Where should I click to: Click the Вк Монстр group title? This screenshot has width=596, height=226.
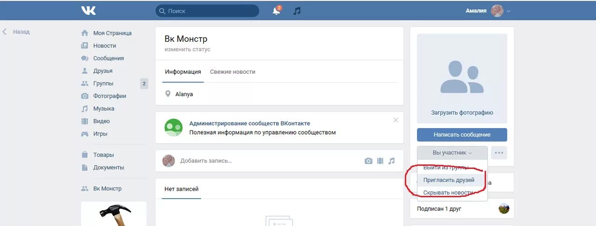click(x=186, y=39)
